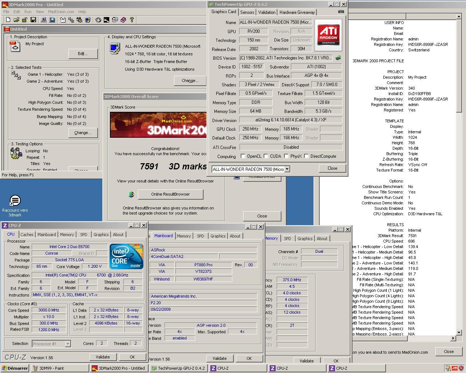
Task: Open the Hardware Giveaway tab in GPU-Z
Action: click(x=297, y=12)
